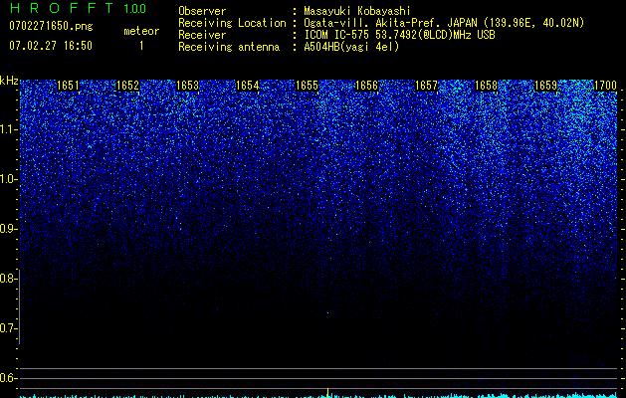Click the Receiving Location label
This screenshot has height=398, width=626.
232,23
